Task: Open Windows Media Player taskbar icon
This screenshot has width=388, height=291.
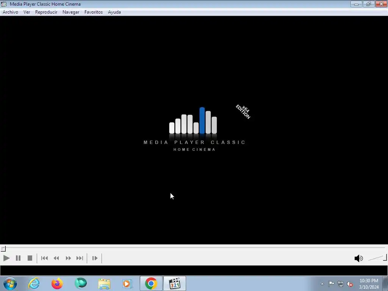Action: coord(127,283)
